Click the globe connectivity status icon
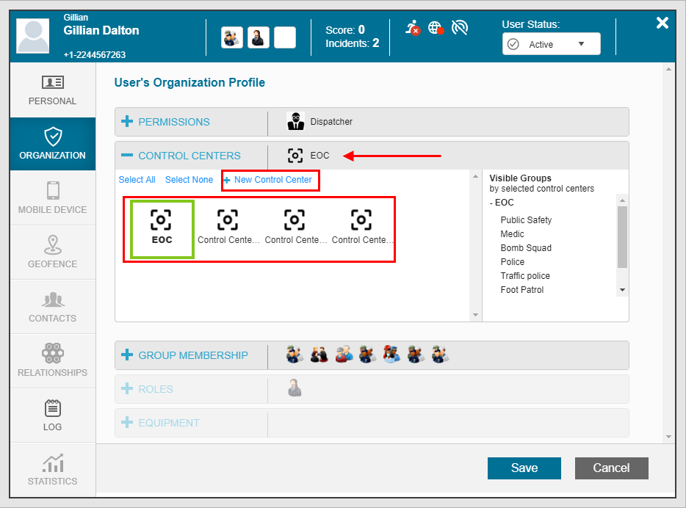The image size is (686, 508). pyautogui.click(x=436, y=29)
